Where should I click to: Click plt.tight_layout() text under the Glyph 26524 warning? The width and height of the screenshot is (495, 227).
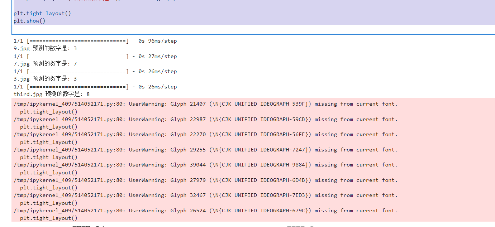coord(49,218)
